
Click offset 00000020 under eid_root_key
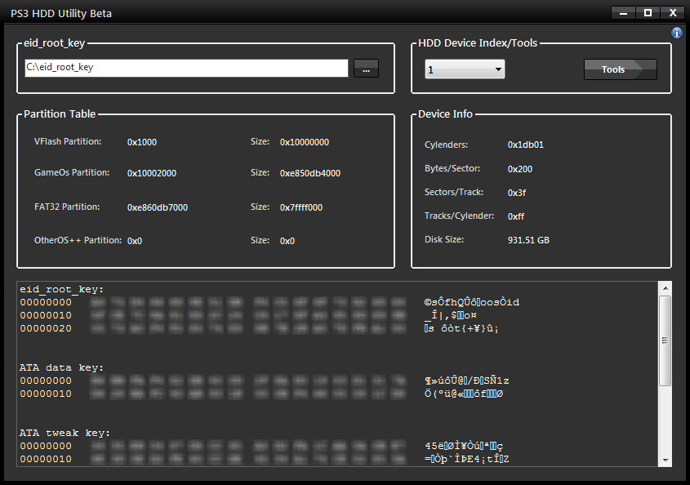[46, 328]
